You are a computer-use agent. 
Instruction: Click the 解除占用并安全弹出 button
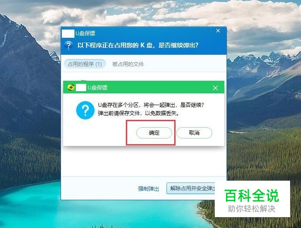pos(191,188)
